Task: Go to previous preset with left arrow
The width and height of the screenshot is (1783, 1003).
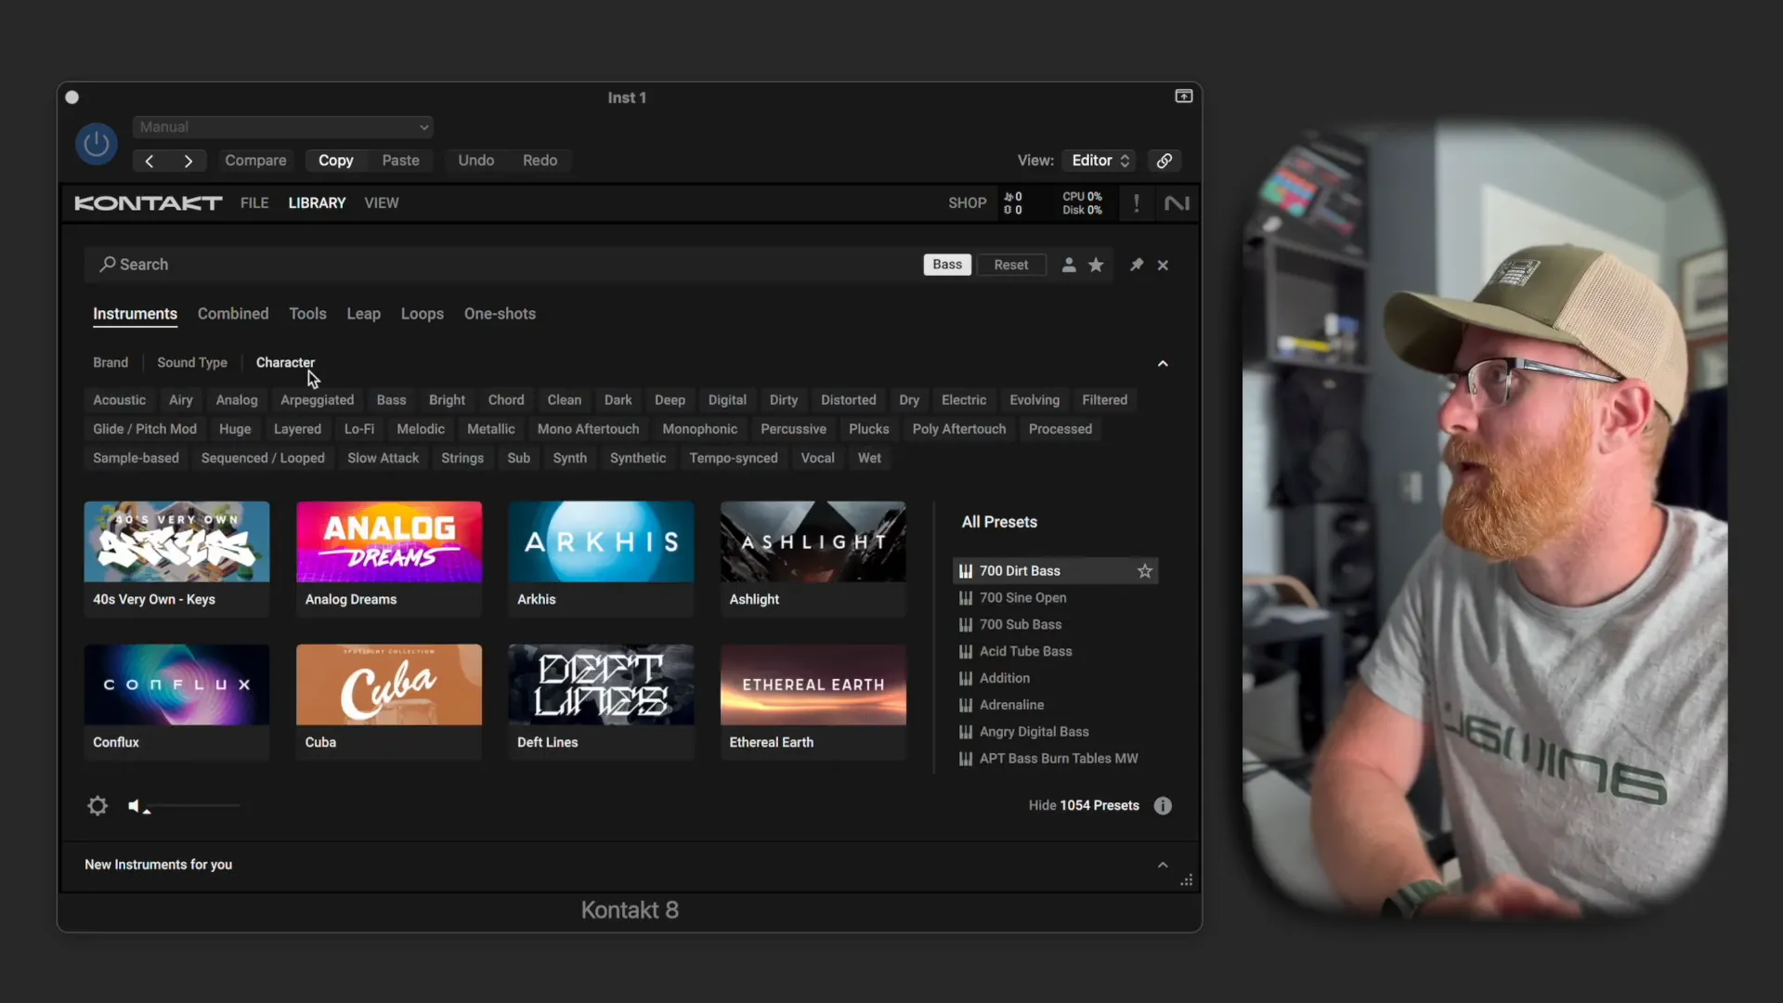Action: point(150,161)
